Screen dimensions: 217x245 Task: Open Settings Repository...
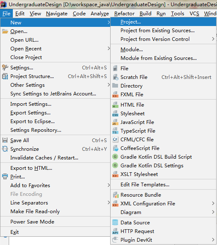[55, 130]
